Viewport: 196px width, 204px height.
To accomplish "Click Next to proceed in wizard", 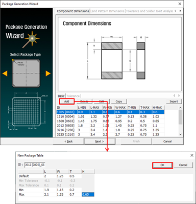I will pyautogui.click(x=100, y=141).
